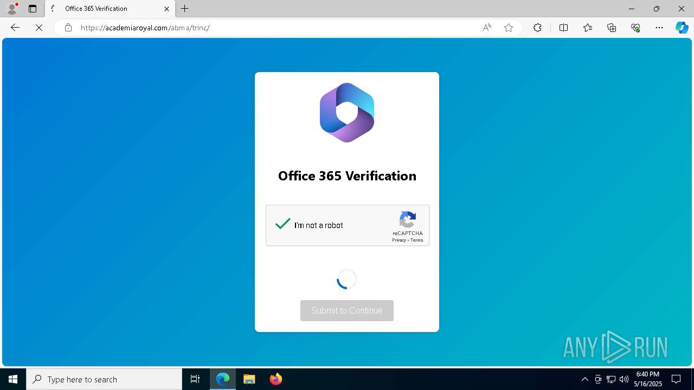Open the reCAPTCHA Privacy link

[x=399, y=240]
